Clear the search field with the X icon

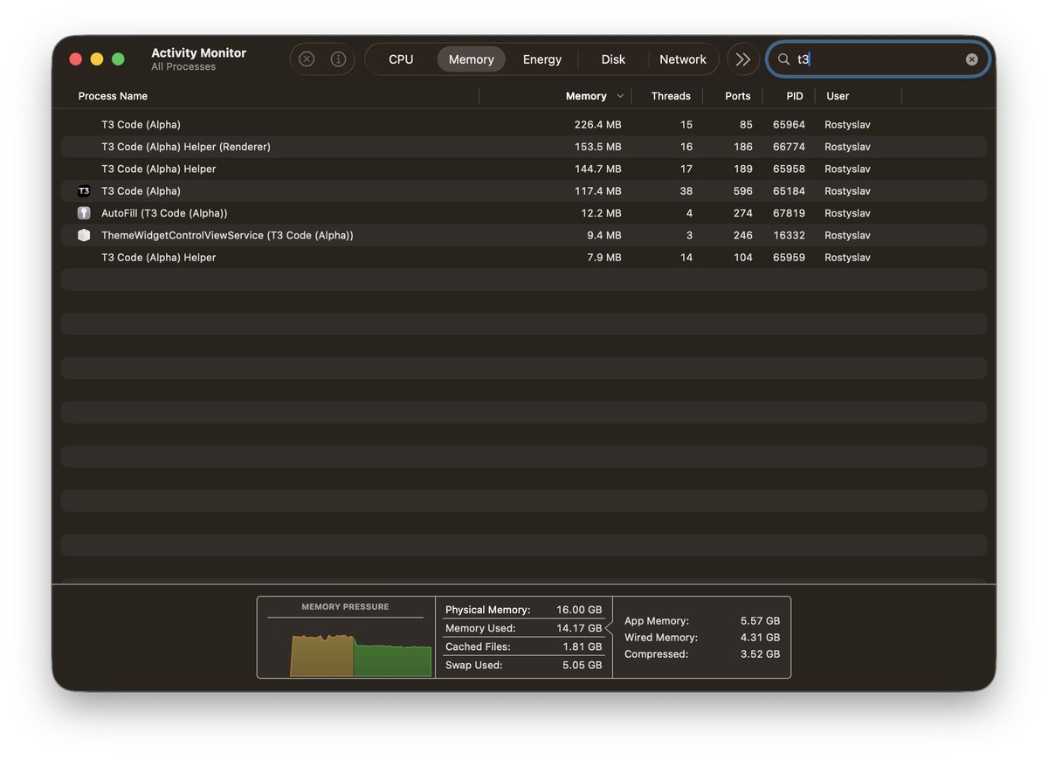[972, 59]
